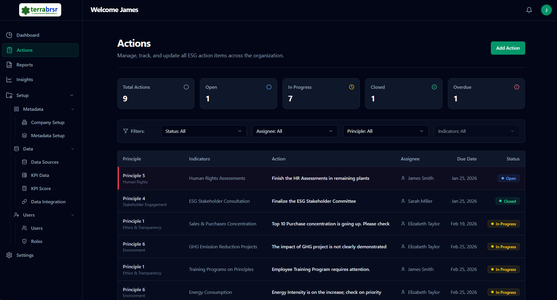
Task: Open Settings gear icon in sidebar
Action: coord(9,255)
